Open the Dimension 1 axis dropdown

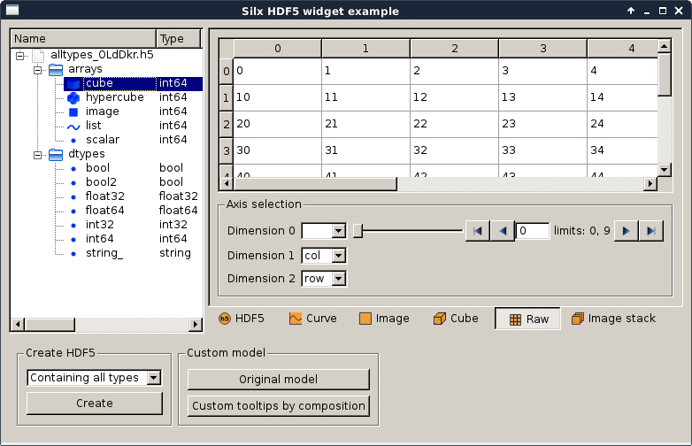tap(324, 255)
